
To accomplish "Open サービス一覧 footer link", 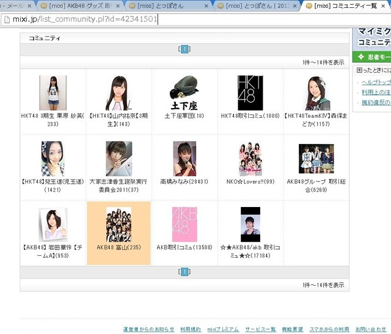I will point(260,329).
